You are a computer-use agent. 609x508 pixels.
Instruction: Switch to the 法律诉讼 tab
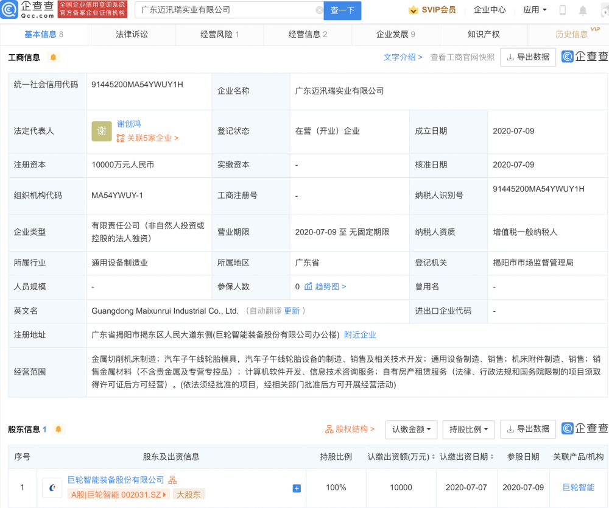pos(132,34)
